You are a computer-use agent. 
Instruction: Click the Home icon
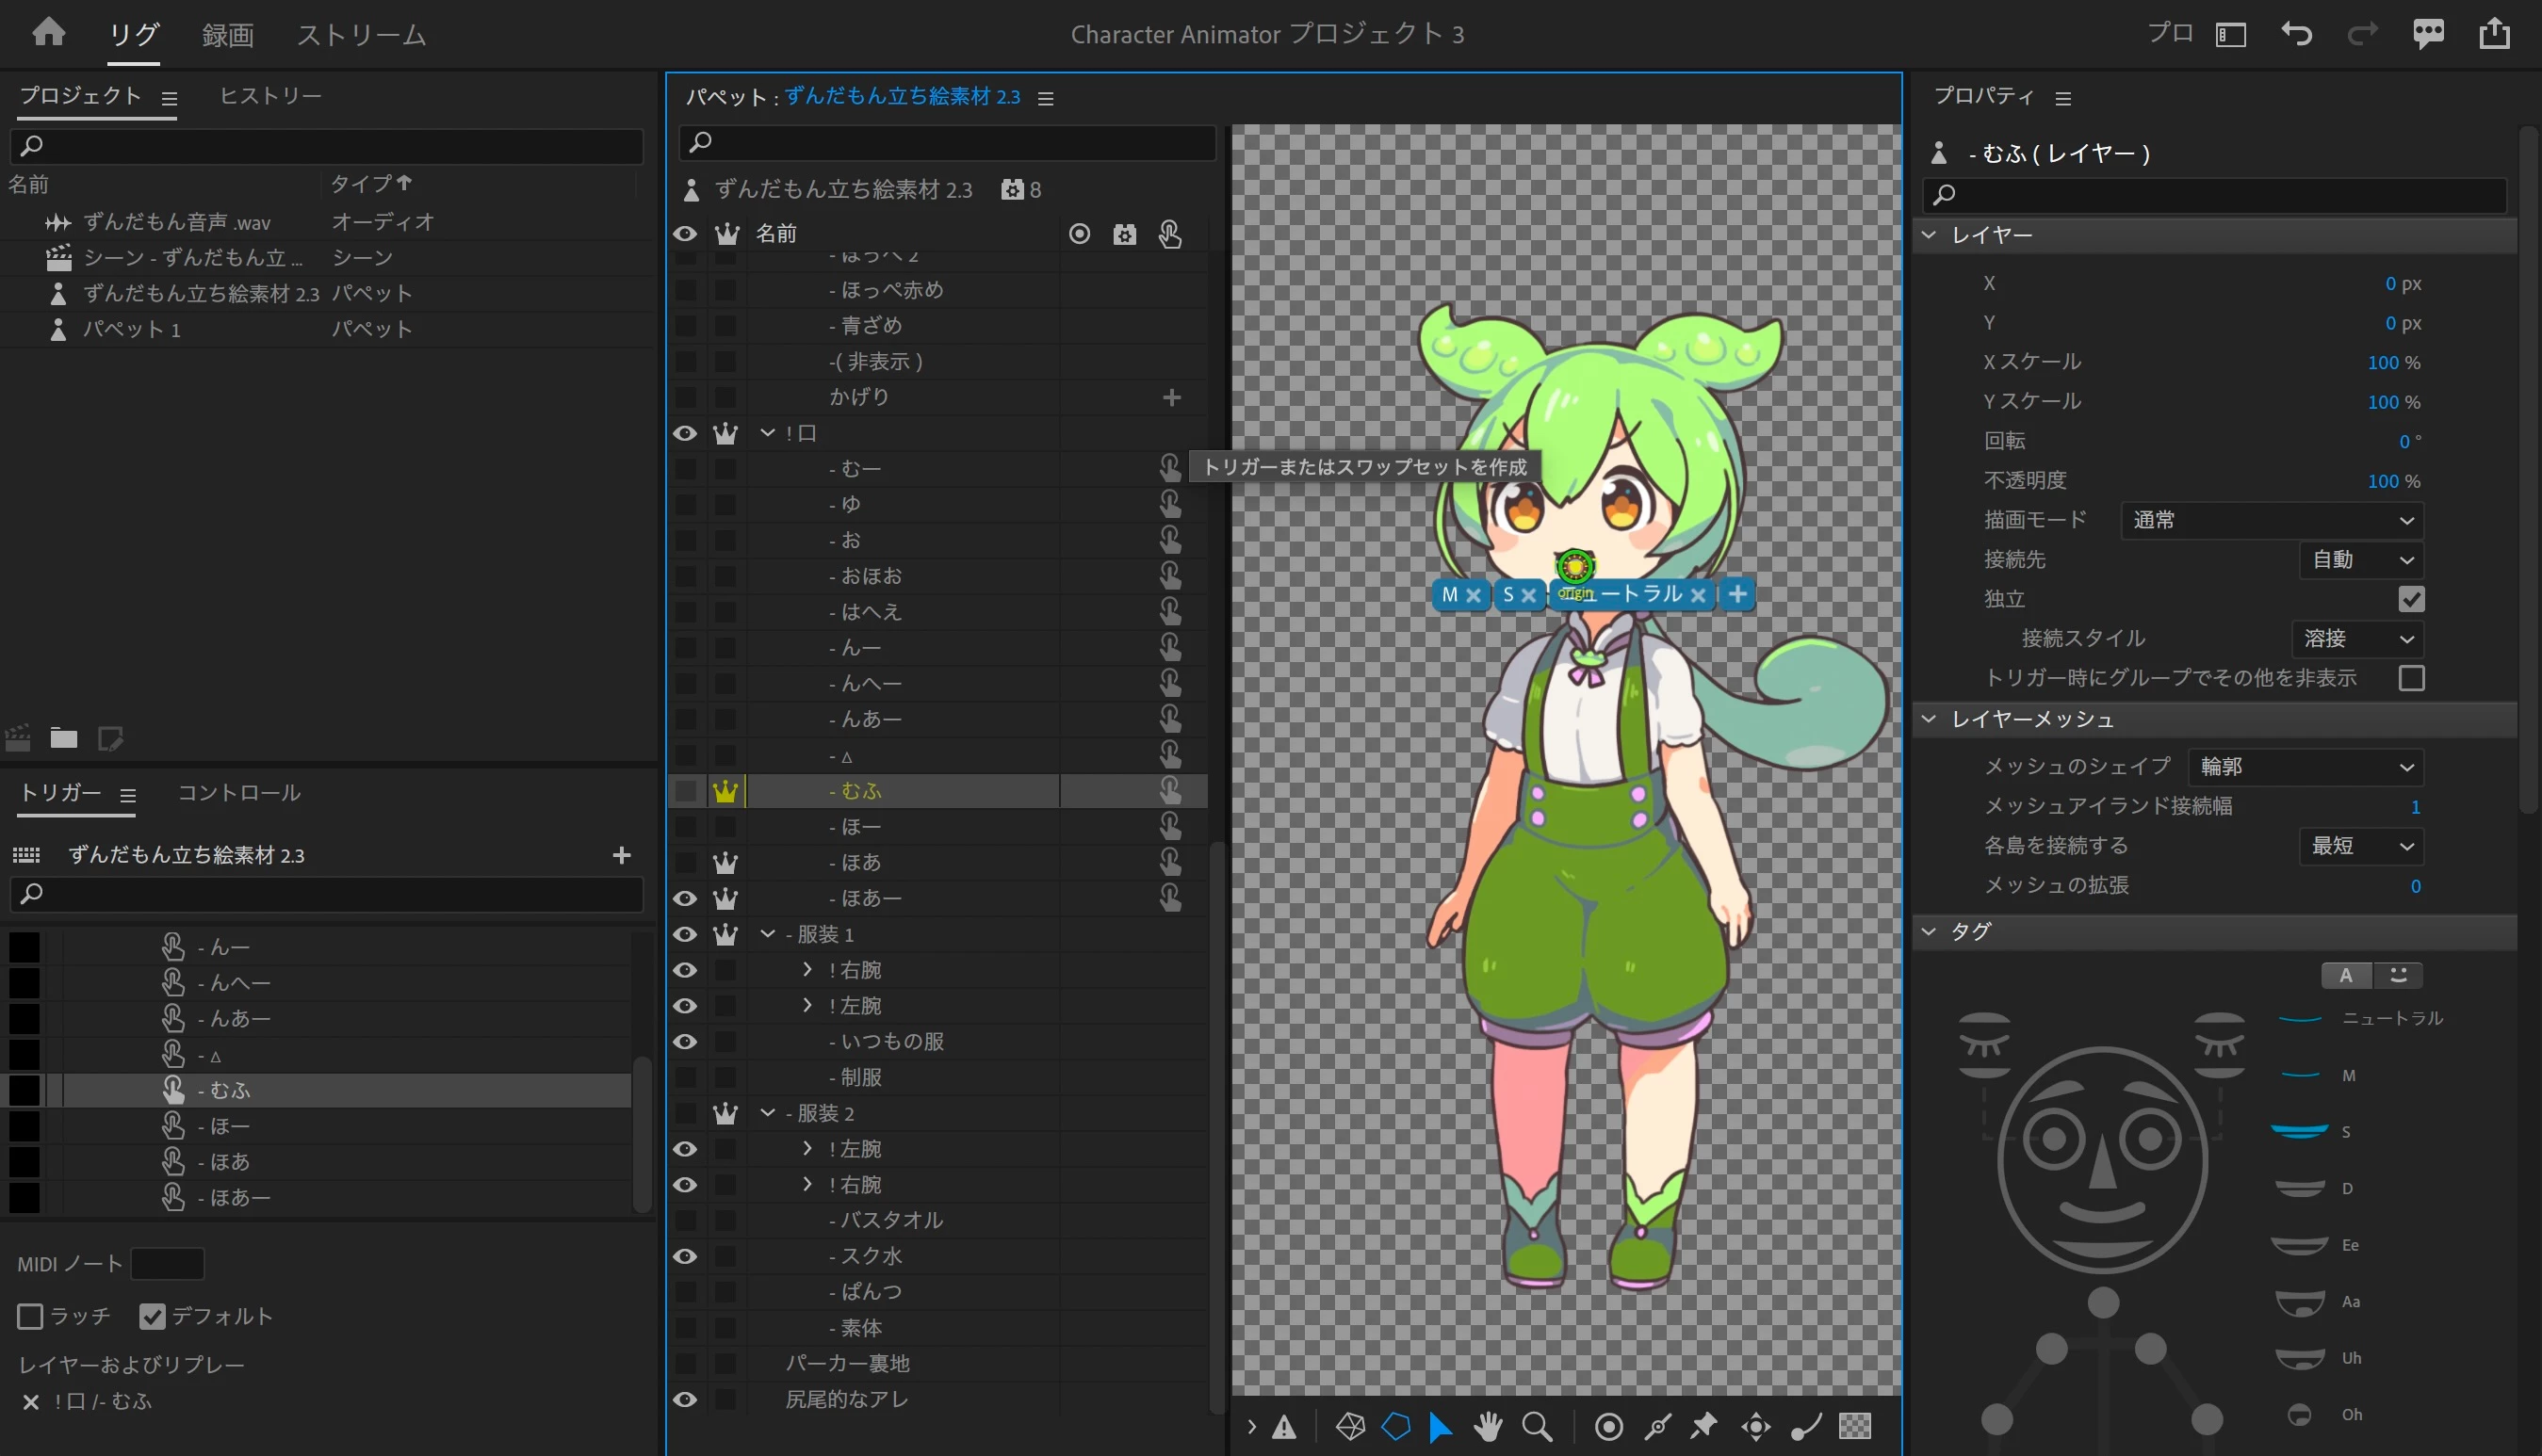point(48,33)
